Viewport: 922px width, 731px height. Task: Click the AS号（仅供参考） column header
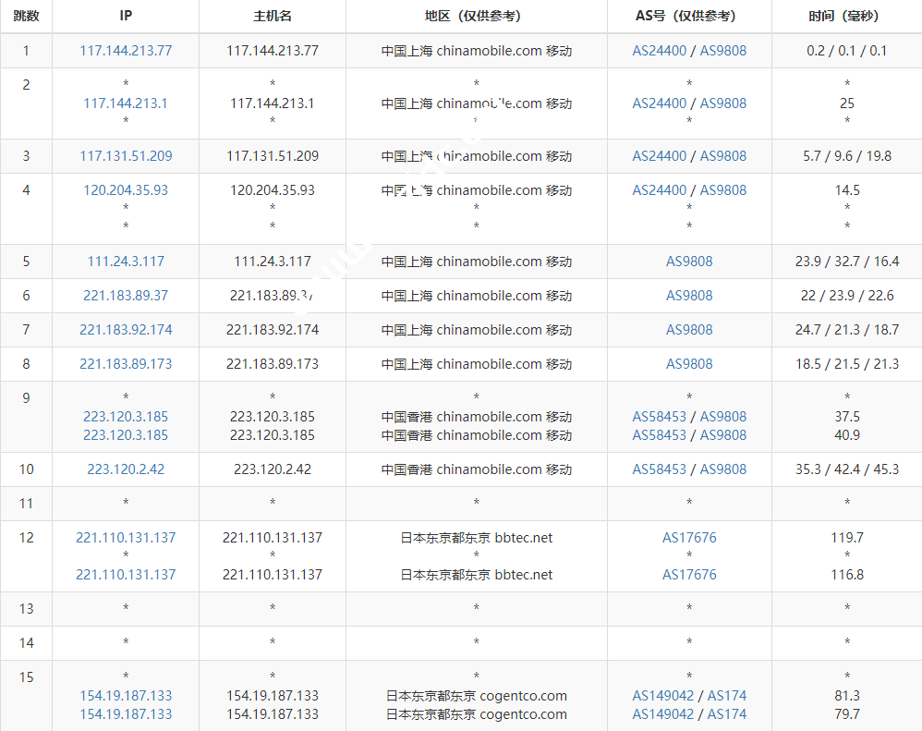pyautogui.click(x=689, y=17)
